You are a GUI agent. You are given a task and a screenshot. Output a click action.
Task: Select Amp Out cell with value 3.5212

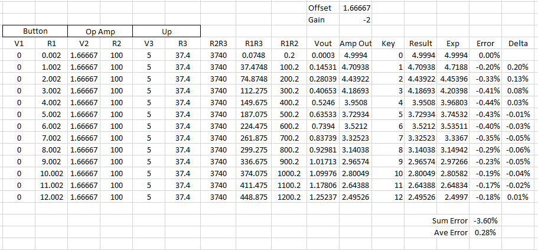[x=356, y=126]
